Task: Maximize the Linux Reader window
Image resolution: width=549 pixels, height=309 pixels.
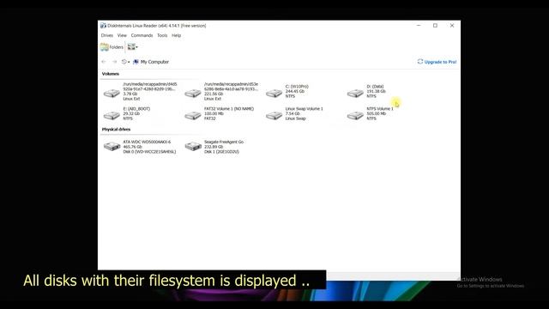Action: pyautogui.click(x=435, y=26)
